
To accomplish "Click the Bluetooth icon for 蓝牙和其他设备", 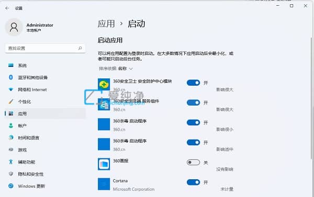I will [x=11, y=77].
